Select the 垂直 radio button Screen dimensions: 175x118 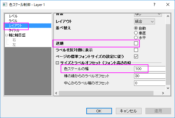click(x=136, y=33)
